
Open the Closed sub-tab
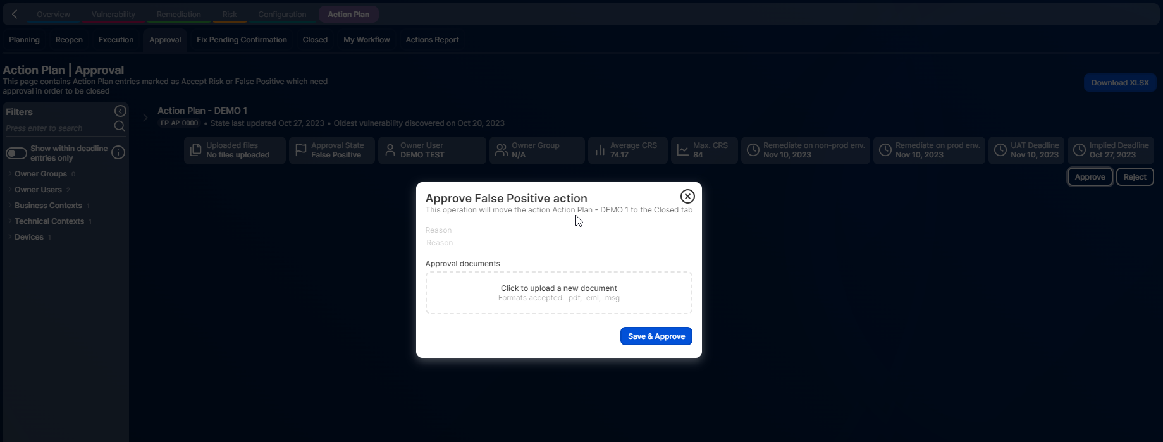315,40
